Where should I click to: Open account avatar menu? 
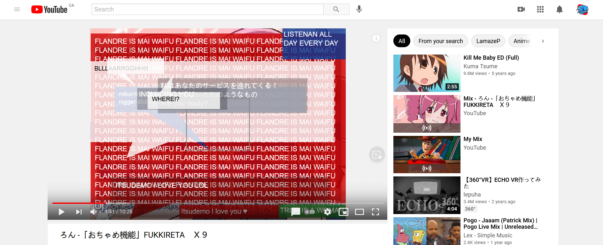coord(583,9)
